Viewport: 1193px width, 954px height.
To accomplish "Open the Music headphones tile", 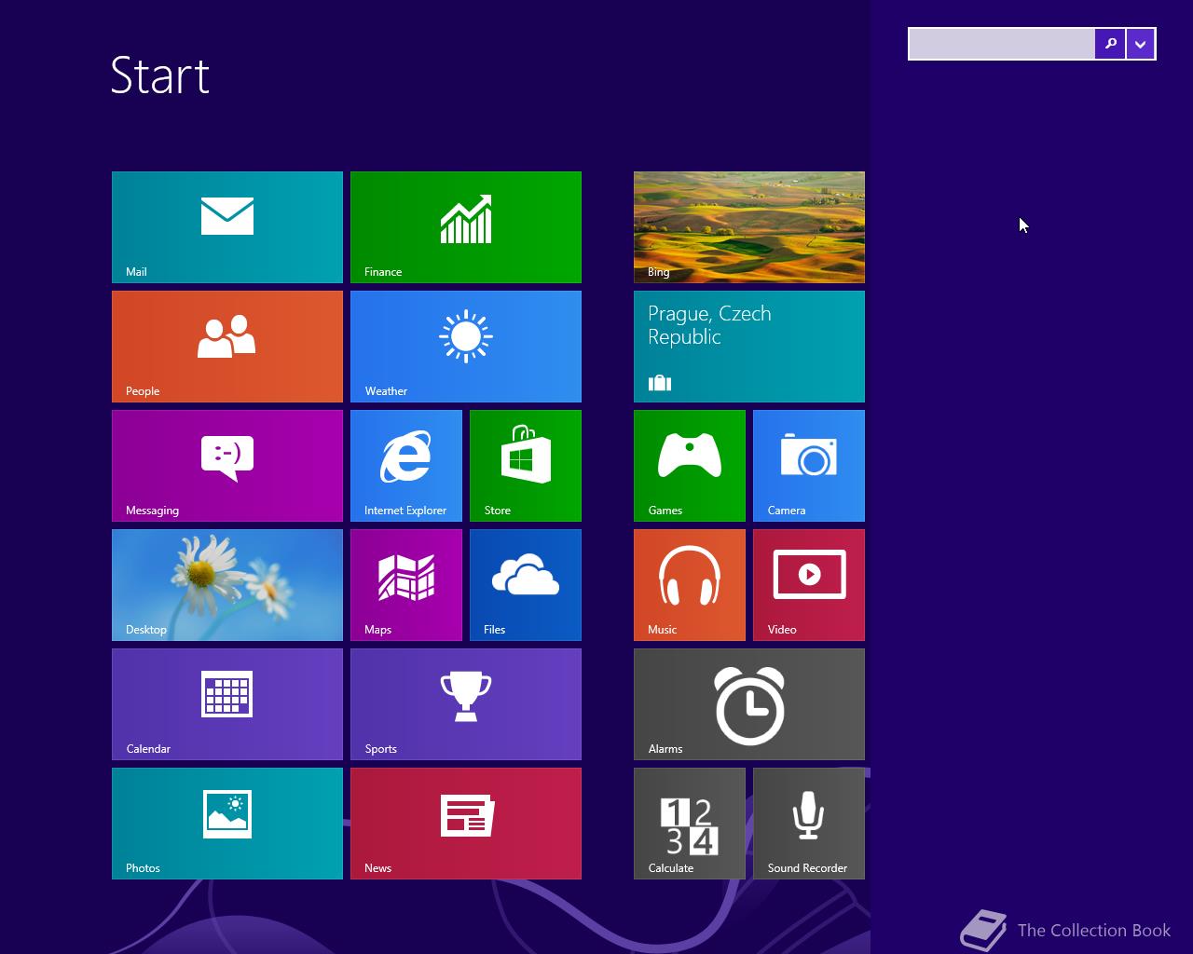I will (690, 585).
